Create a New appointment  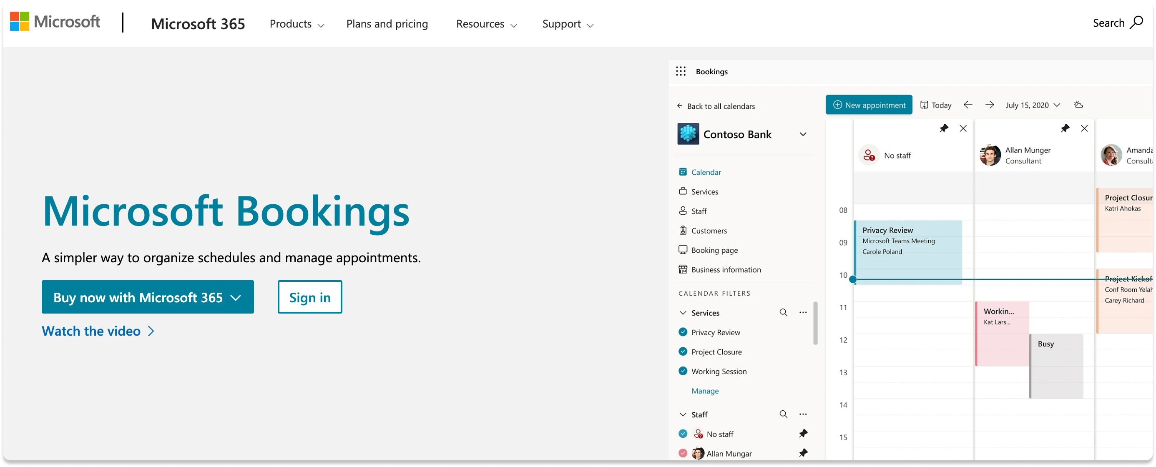869,105
